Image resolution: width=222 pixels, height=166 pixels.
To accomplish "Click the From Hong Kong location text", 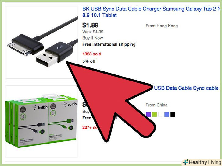I will coord(162,26).
